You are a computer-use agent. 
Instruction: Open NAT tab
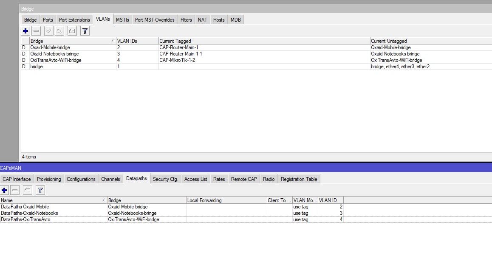pyautogui.click(x=202, y=20)
